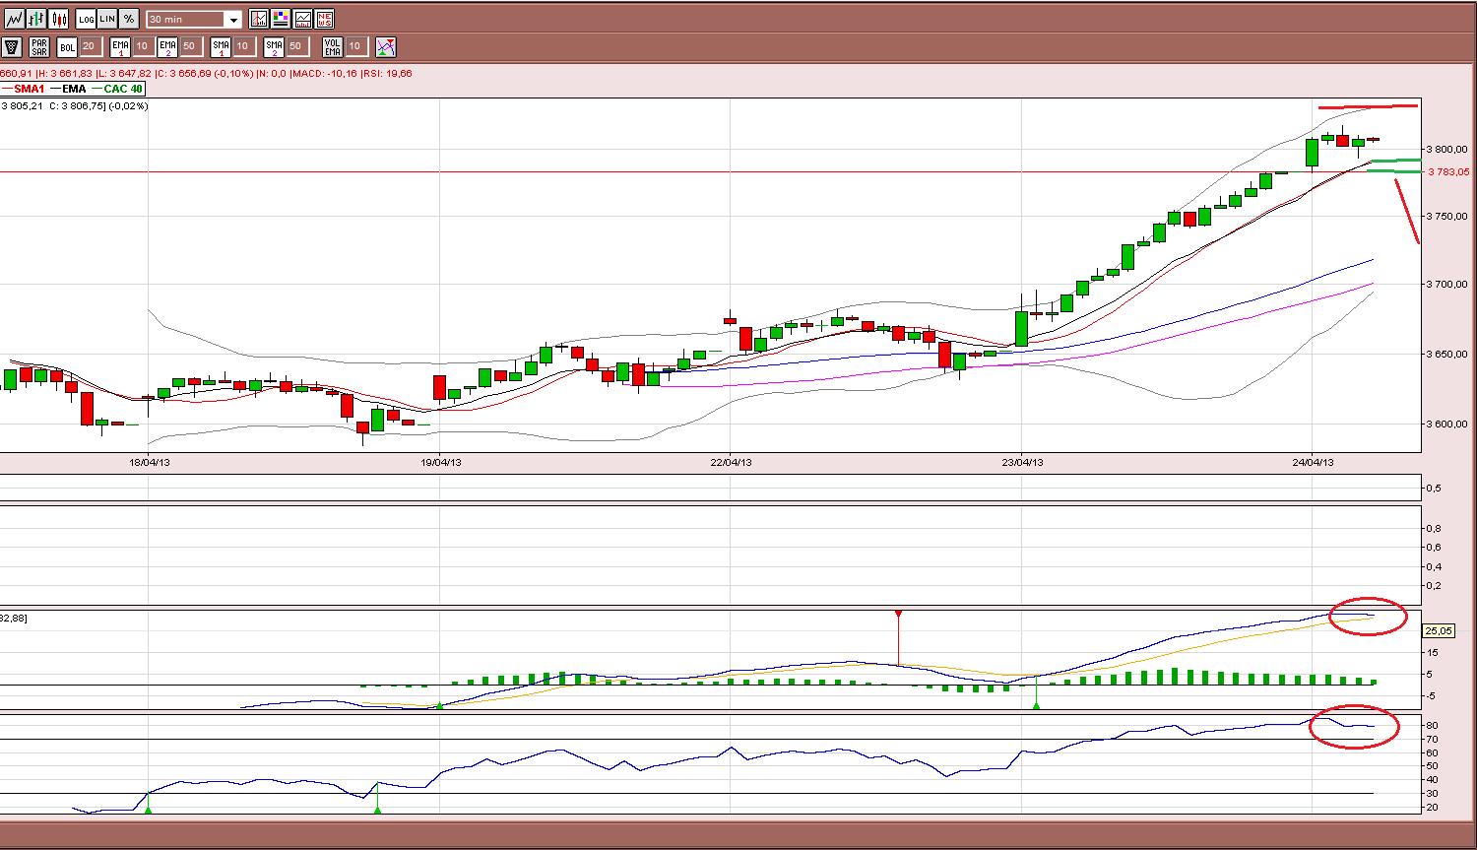This screenshot has height=850, width=1477.
Task: Open the 30 min timeframe dropdown
Action: tap(194, 20)
